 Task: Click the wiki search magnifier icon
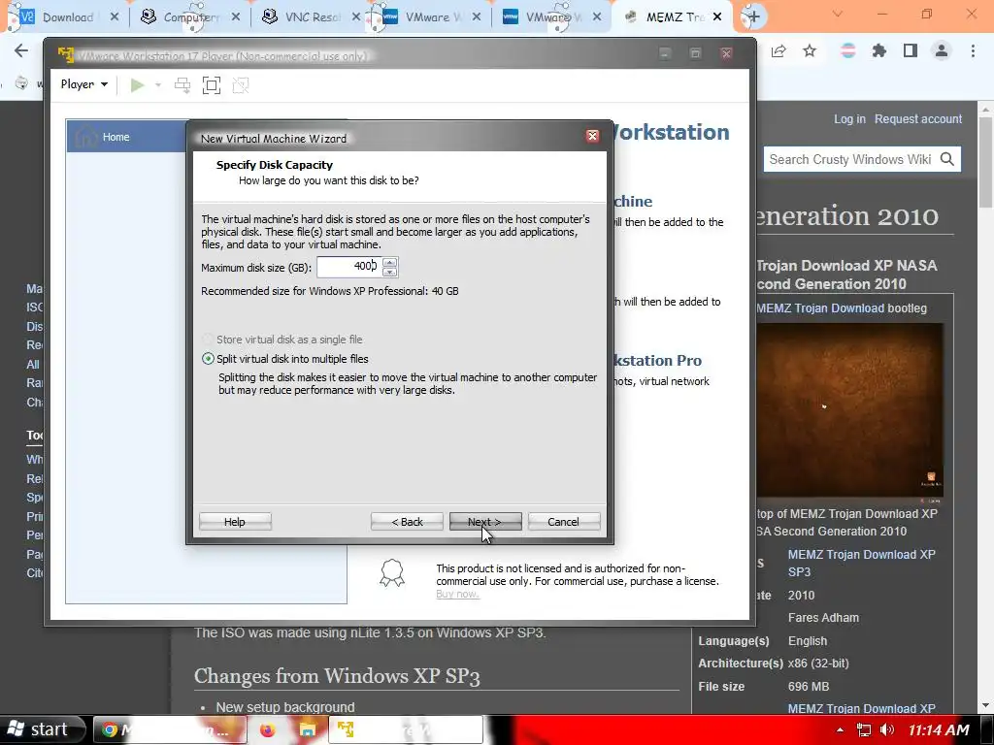[947, 159]
